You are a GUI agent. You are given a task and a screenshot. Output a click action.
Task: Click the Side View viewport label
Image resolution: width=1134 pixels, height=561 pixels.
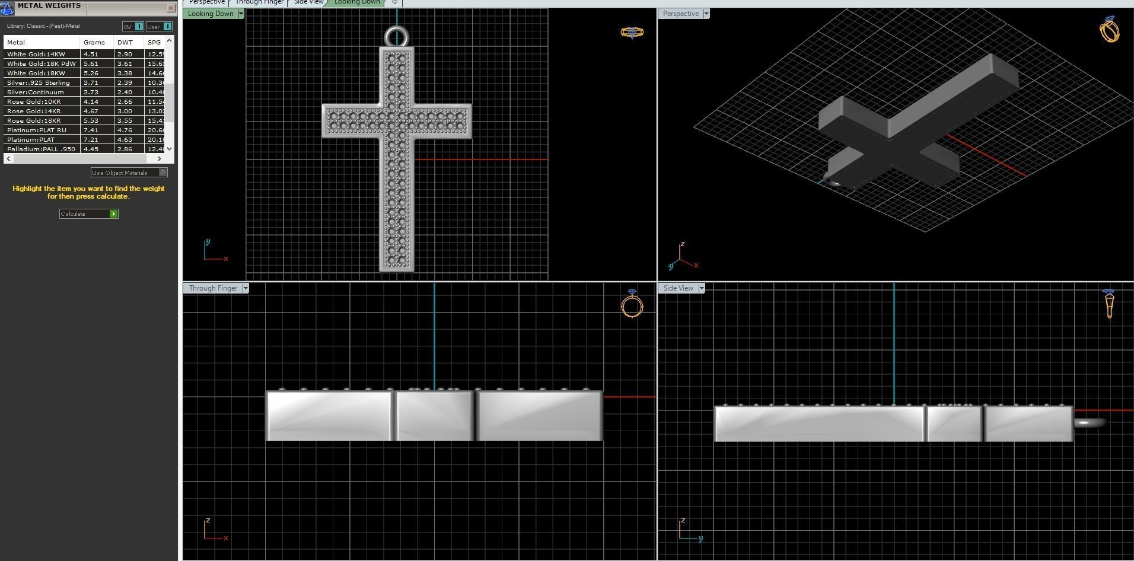coord(678,288)
